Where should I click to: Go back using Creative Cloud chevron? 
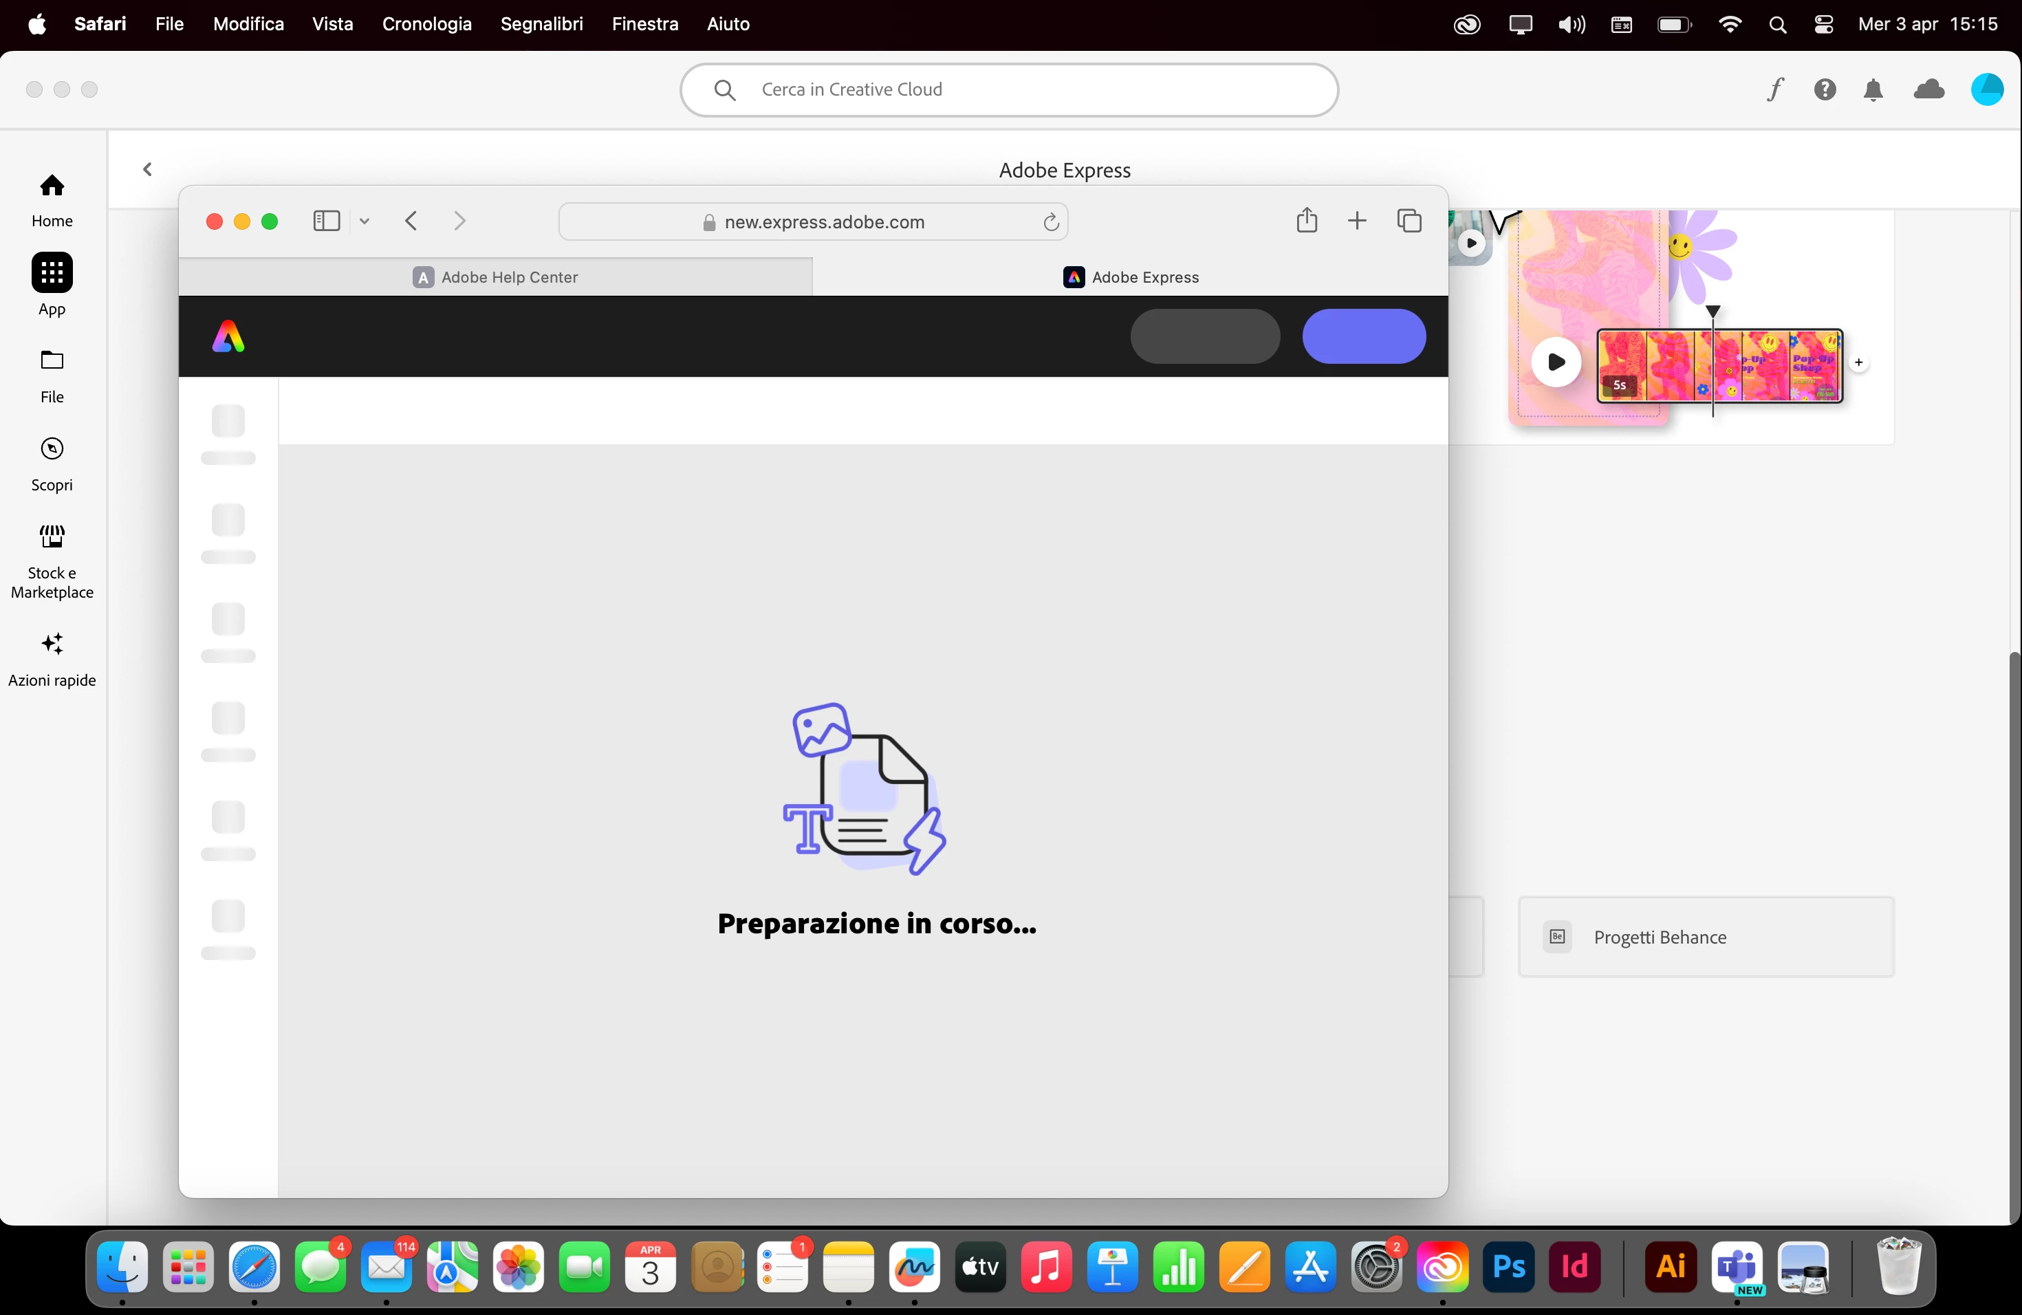[x=147, y=169]
